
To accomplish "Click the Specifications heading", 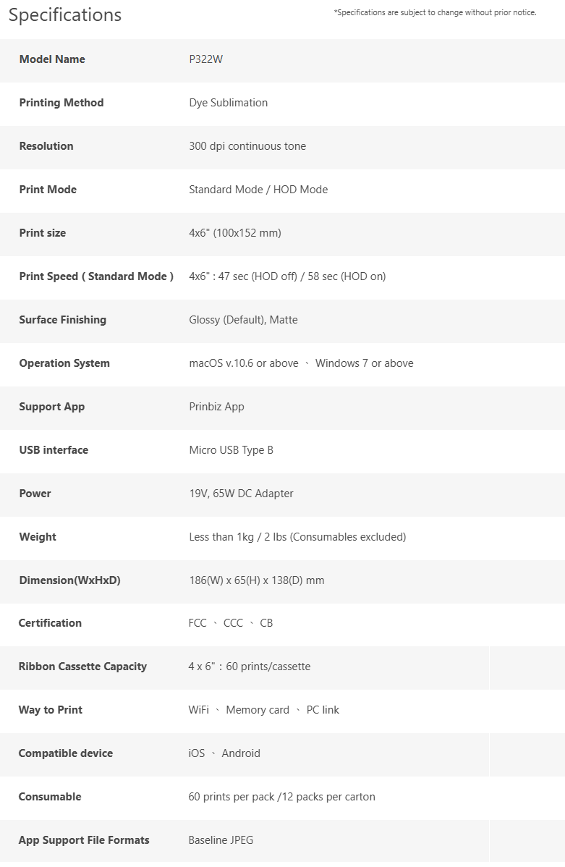I will 64,15.
